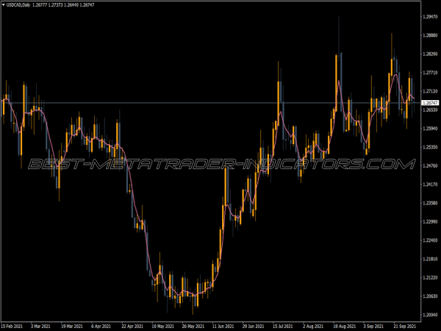Click the 1.27120 price scale value
Image resolution: width=441 pixels, height=331 pixels.
430,91
